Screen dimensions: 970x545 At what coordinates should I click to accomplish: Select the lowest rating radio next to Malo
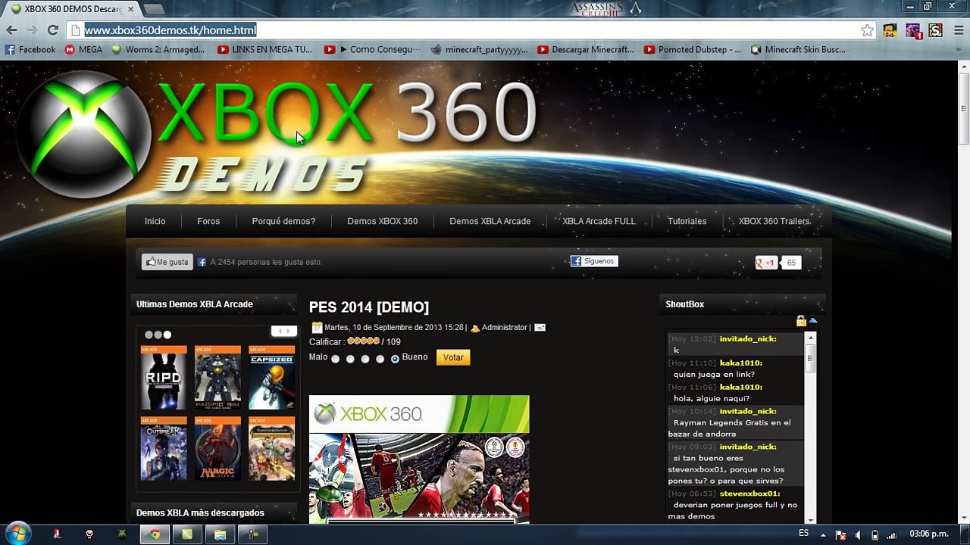(335, 359)
